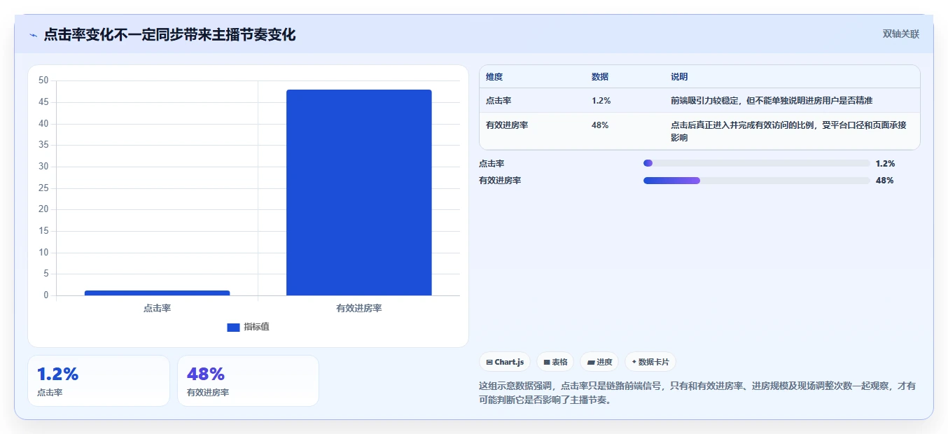Viewport: 948px width, 434px height.
Task: Click the 点击率 bar in the chart
Action: coord(157,293)
